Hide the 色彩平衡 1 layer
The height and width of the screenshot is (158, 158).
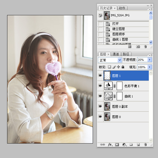tap(100, 86)
